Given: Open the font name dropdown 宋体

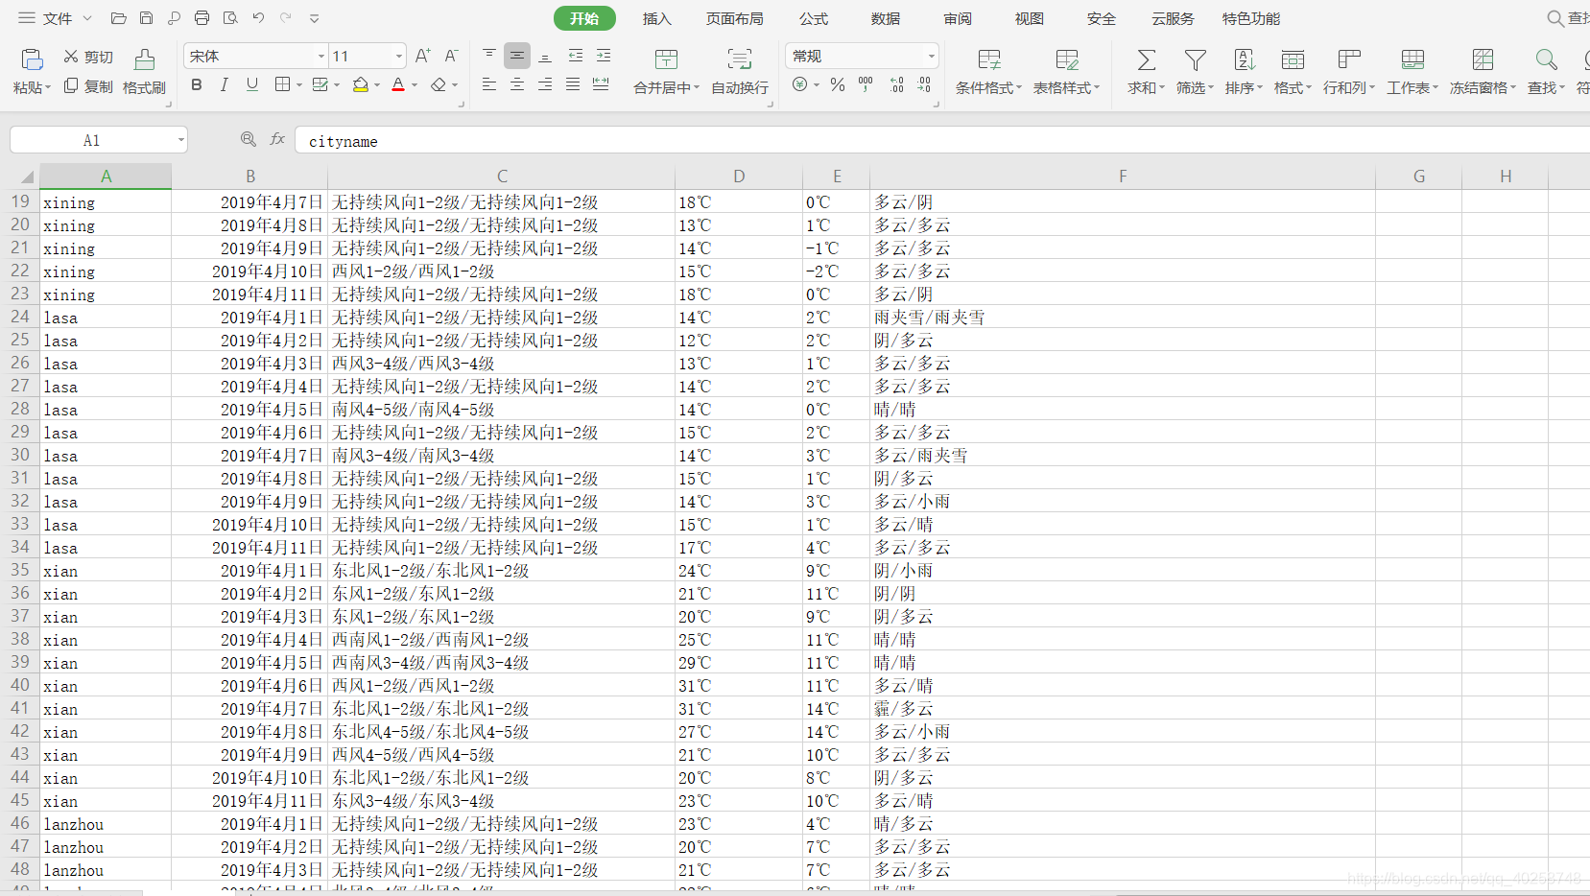Looking at the screenshot, I should coord(321,57).
